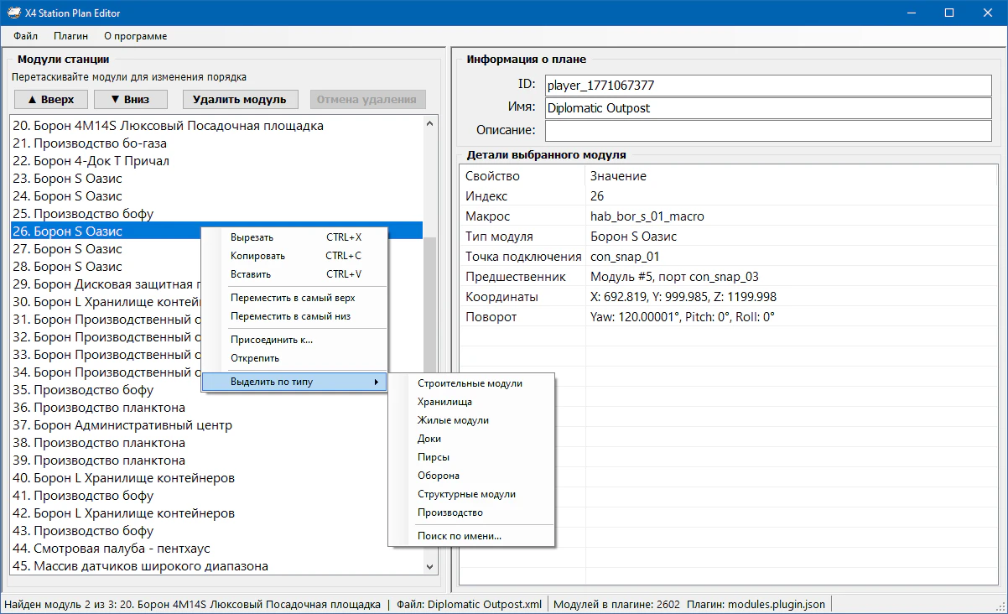Viewport: 1008px width, 614px height.
Task: Select Жилые модули in the submenu
Action: pyautogui.click(x=453, y=420)
